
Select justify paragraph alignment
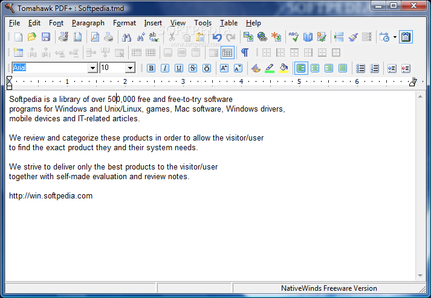[343, 68]
